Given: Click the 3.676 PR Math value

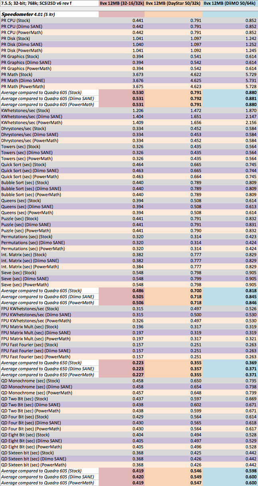Looking at the screenshot, I should [138, 80].
